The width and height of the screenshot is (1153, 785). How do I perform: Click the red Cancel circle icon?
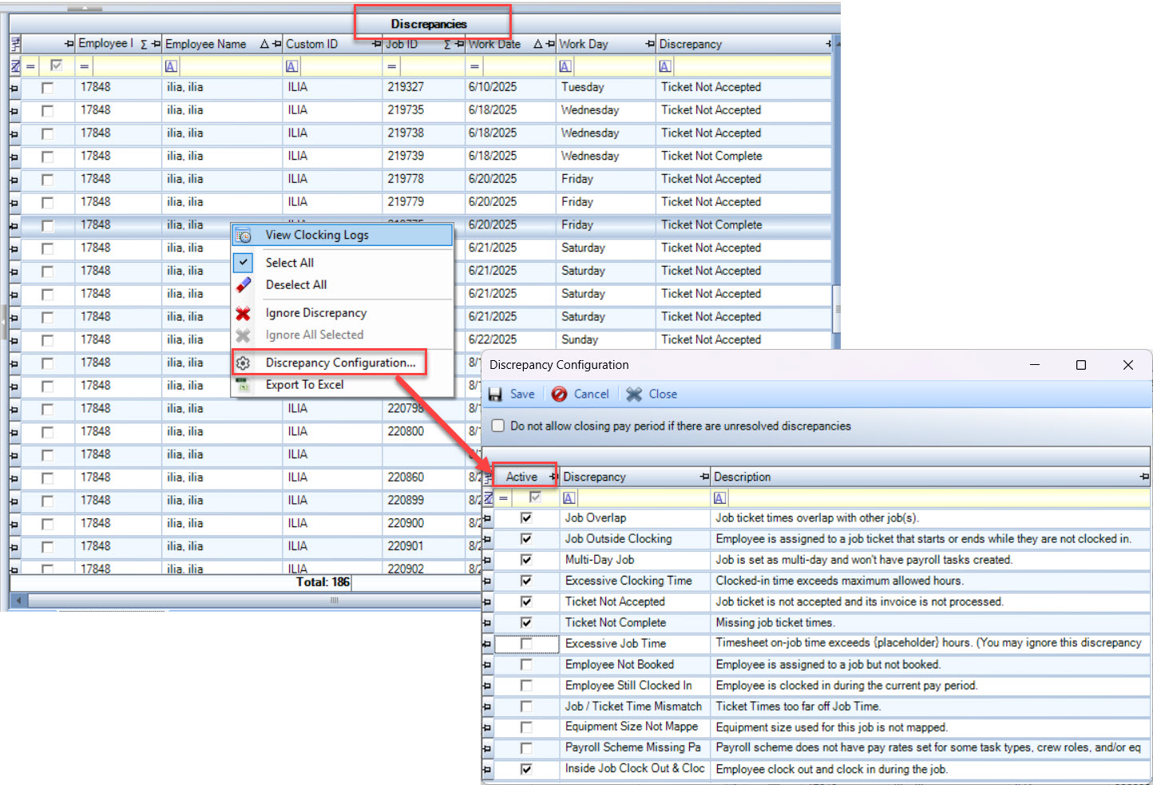pos(560,394)
